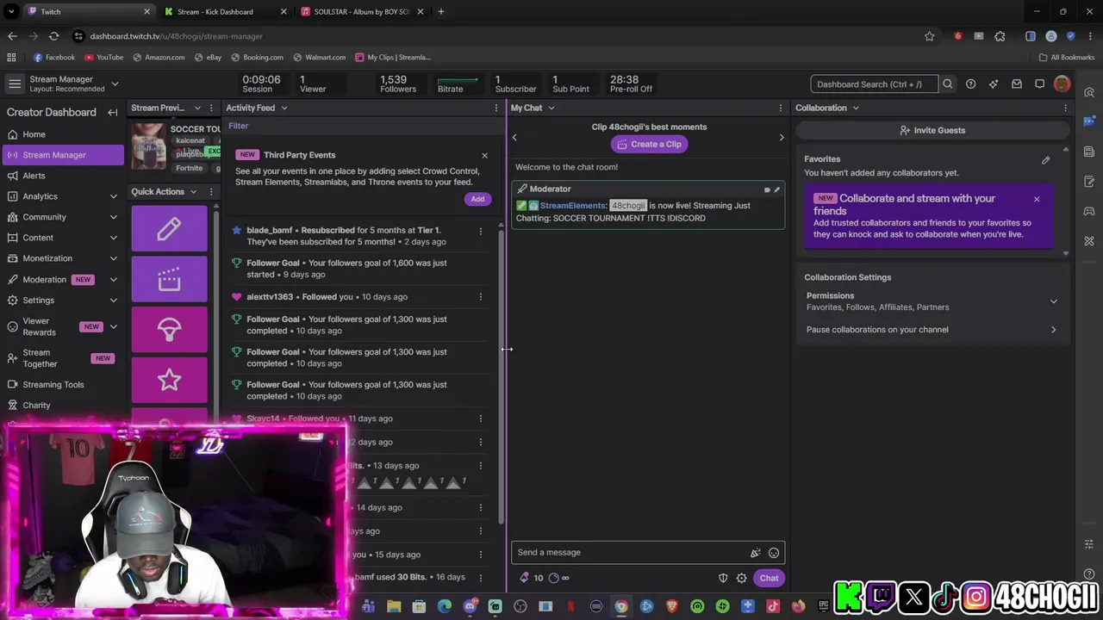Open the whispers speech bubble icon
1103x620 pixels.
coord(1039,84)
